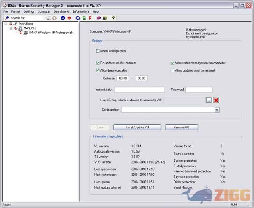Select VM-XP (Windows XP Professional) tree item

tap(50, 33)
